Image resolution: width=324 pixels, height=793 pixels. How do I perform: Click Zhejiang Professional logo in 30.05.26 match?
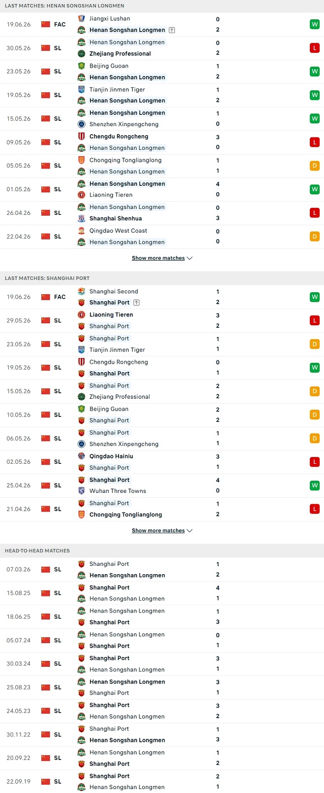pos(82,54)
